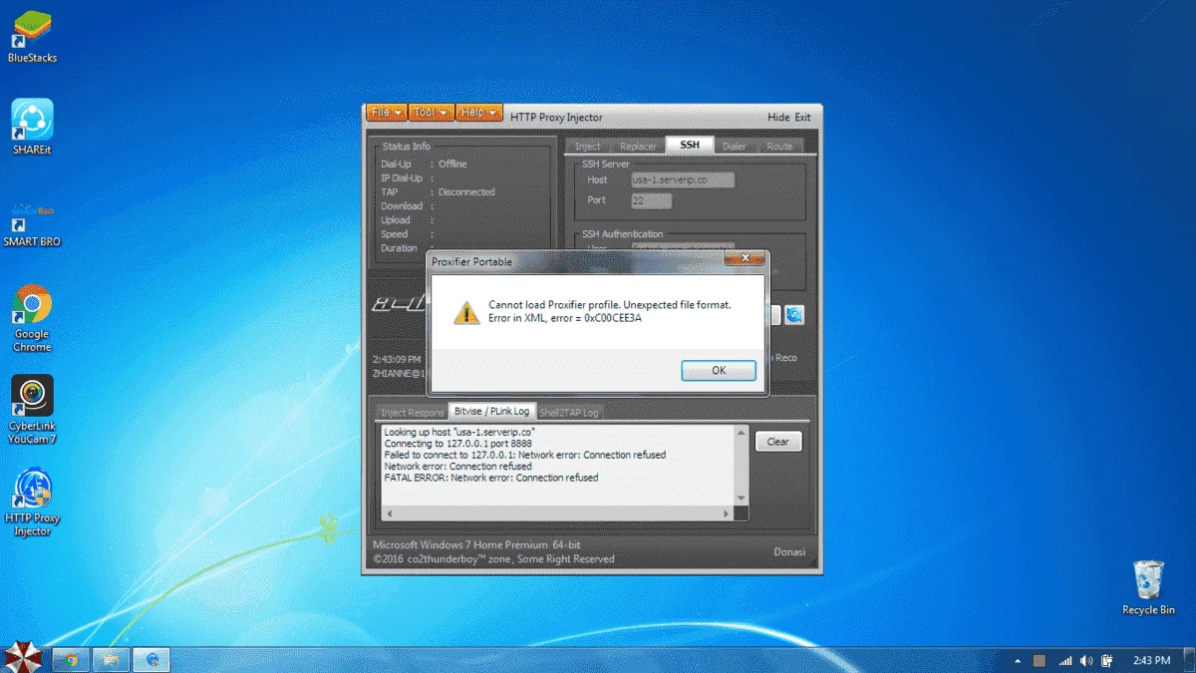Click the 'Cannot load Proxifier profile' message
The height and width of the screenshot is (673, 1196).
(x=609, y=305)
